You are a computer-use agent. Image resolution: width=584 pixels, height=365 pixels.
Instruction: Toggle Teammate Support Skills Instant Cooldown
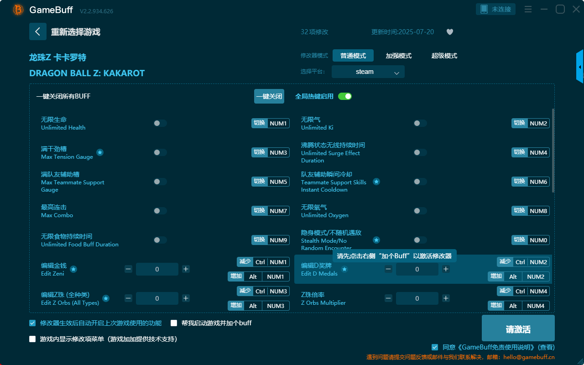point(420,182)
